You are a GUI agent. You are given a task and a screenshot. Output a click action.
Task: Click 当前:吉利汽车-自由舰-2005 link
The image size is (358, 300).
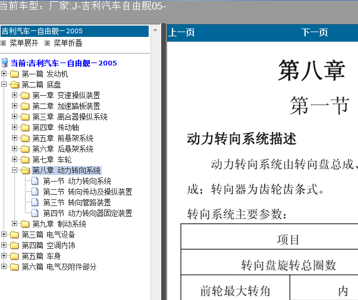pyautogui.click(x=64, y=63)
